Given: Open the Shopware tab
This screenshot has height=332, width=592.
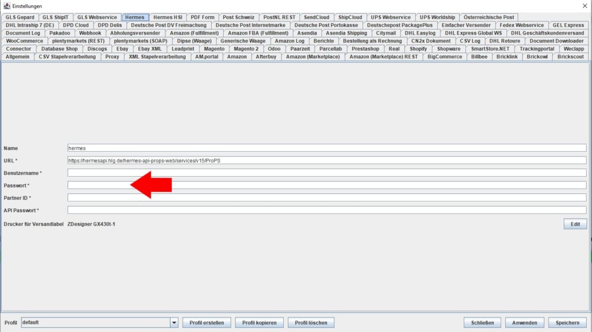Looking at the screenshot, I should point(449,49).
